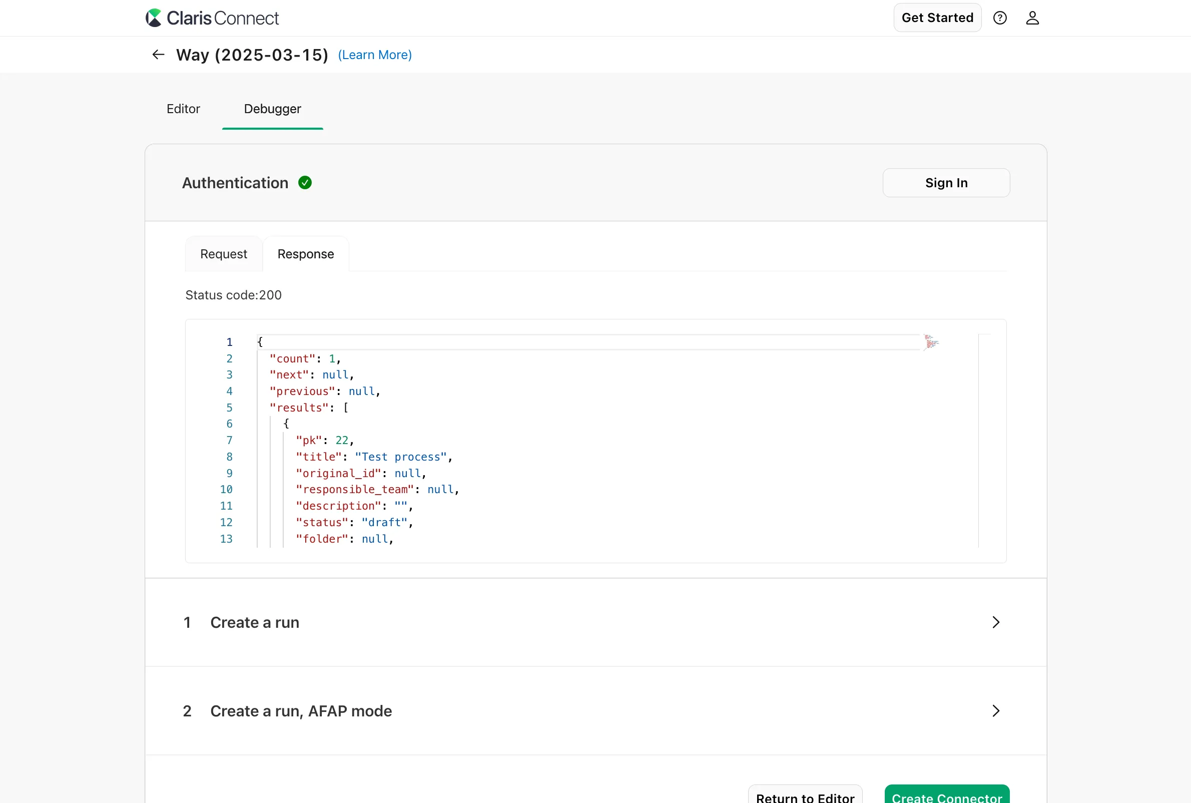Image resolution: width=1191 pixels, height=803 pixels.
Task: Switch to the Request tab
Action: pos(224,254)
